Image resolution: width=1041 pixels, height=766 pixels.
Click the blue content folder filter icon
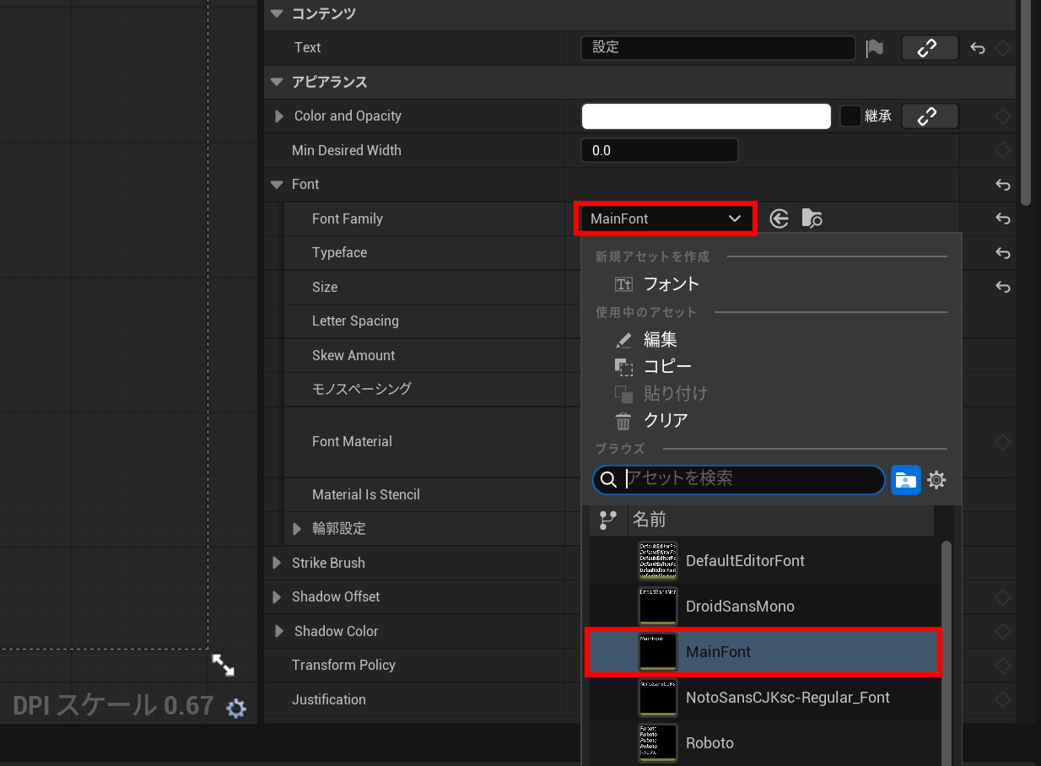tap(906, 480)
